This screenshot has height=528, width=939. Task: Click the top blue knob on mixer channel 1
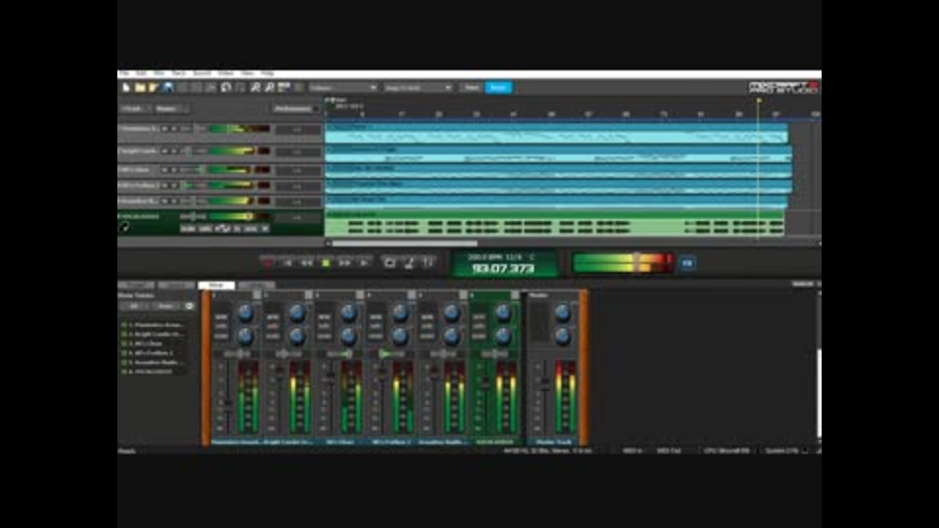click(246, 312)
